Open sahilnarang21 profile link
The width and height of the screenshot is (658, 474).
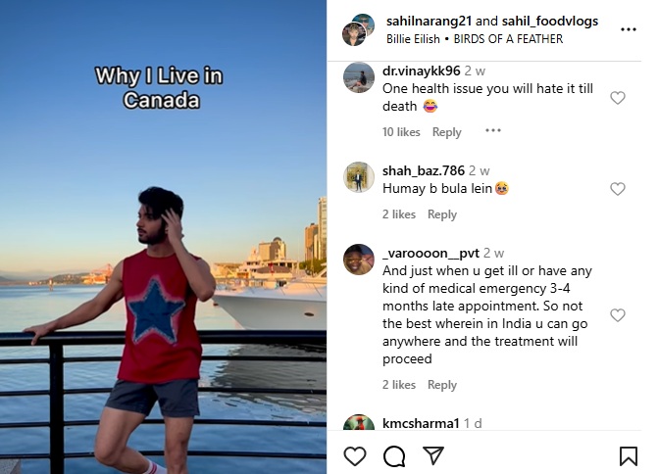429,21
